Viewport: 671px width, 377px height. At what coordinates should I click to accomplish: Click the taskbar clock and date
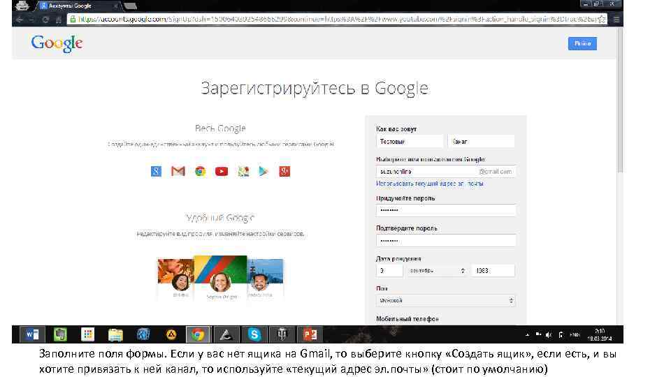600,334
